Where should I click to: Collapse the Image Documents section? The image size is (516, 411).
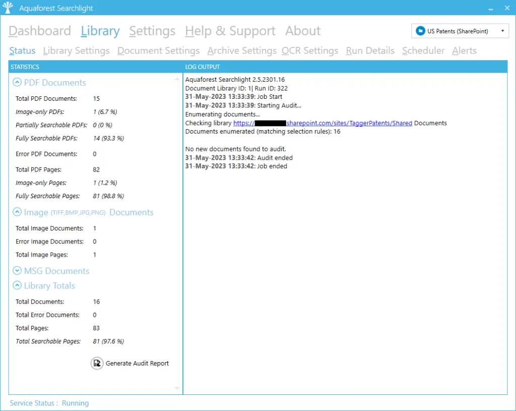(17, 212)
